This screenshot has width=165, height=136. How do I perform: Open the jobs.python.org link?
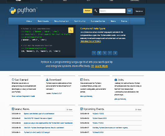120,99
